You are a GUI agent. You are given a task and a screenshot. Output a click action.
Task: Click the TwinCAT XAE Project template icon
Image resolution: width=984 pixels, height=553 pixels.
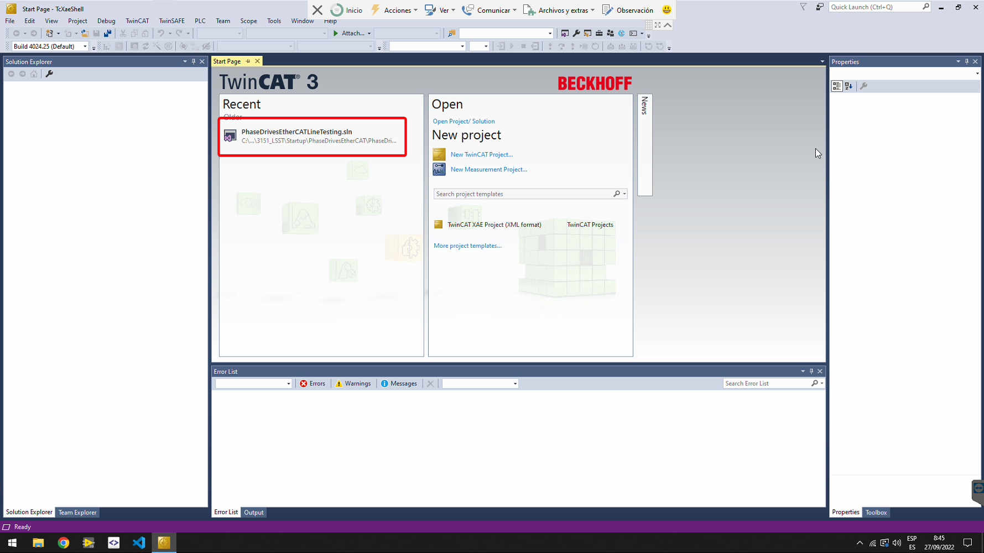[438, 225]
